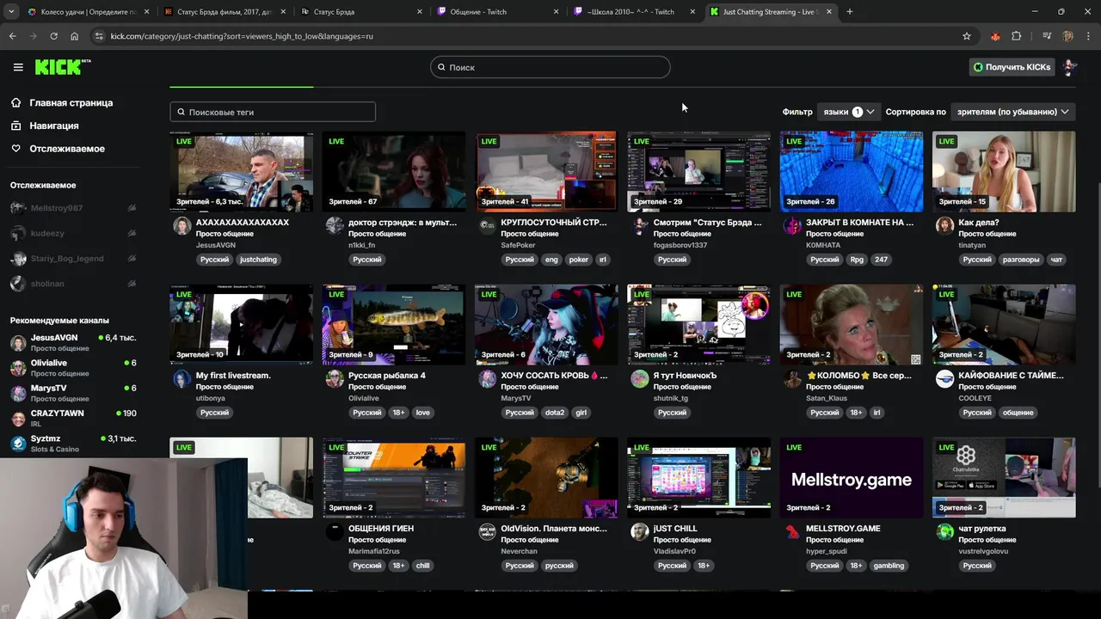Screen dimensions: 1101x619
Task: Open followed channel Stariy_Bog_legend
Action: (73, 258)
